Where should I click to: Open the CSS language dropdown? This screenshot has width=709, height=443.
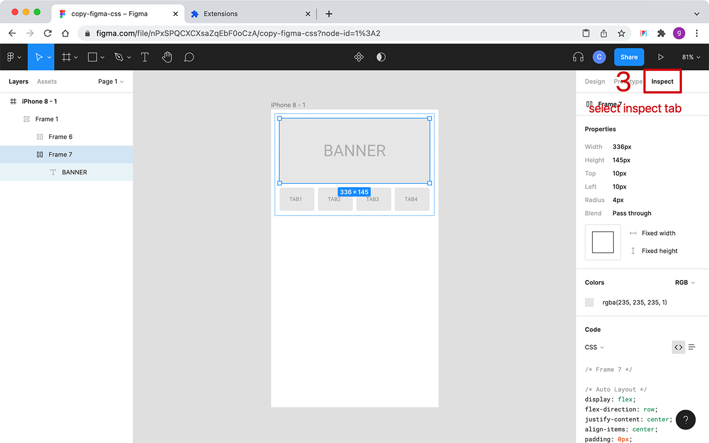tap(593, 347)
